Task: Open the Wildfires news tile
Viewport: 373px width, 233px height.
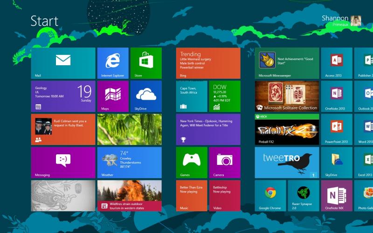Action: [130, 196]
